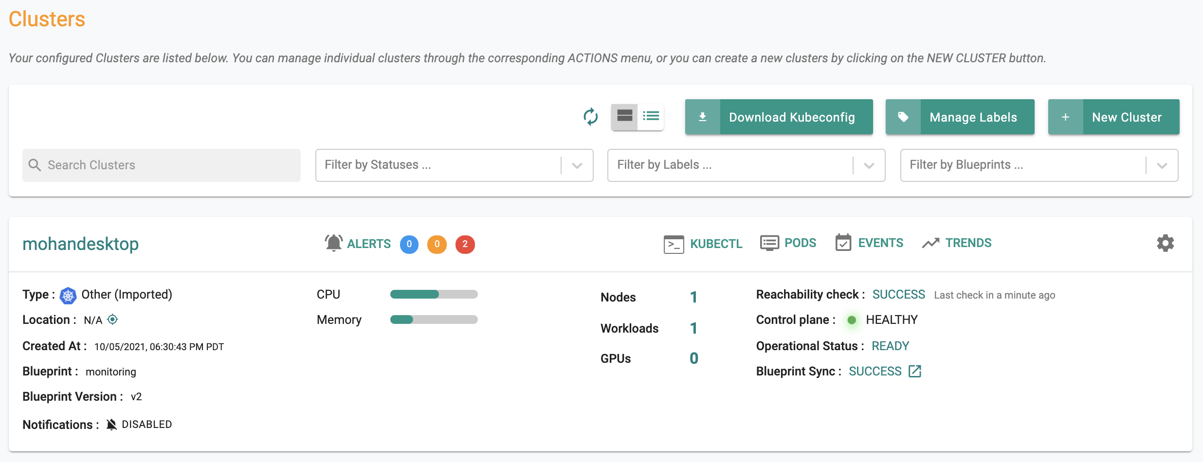This screenshot has height=462, width=1203.
Task: Create a New Cluster
Action: tap(1113, 117)
